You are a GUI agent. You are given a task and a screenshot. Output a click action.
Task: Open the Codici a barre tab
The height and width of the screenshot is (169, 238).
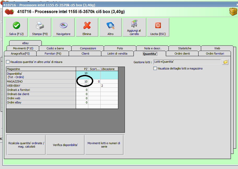pyautogui.click(x=55, y=48)
